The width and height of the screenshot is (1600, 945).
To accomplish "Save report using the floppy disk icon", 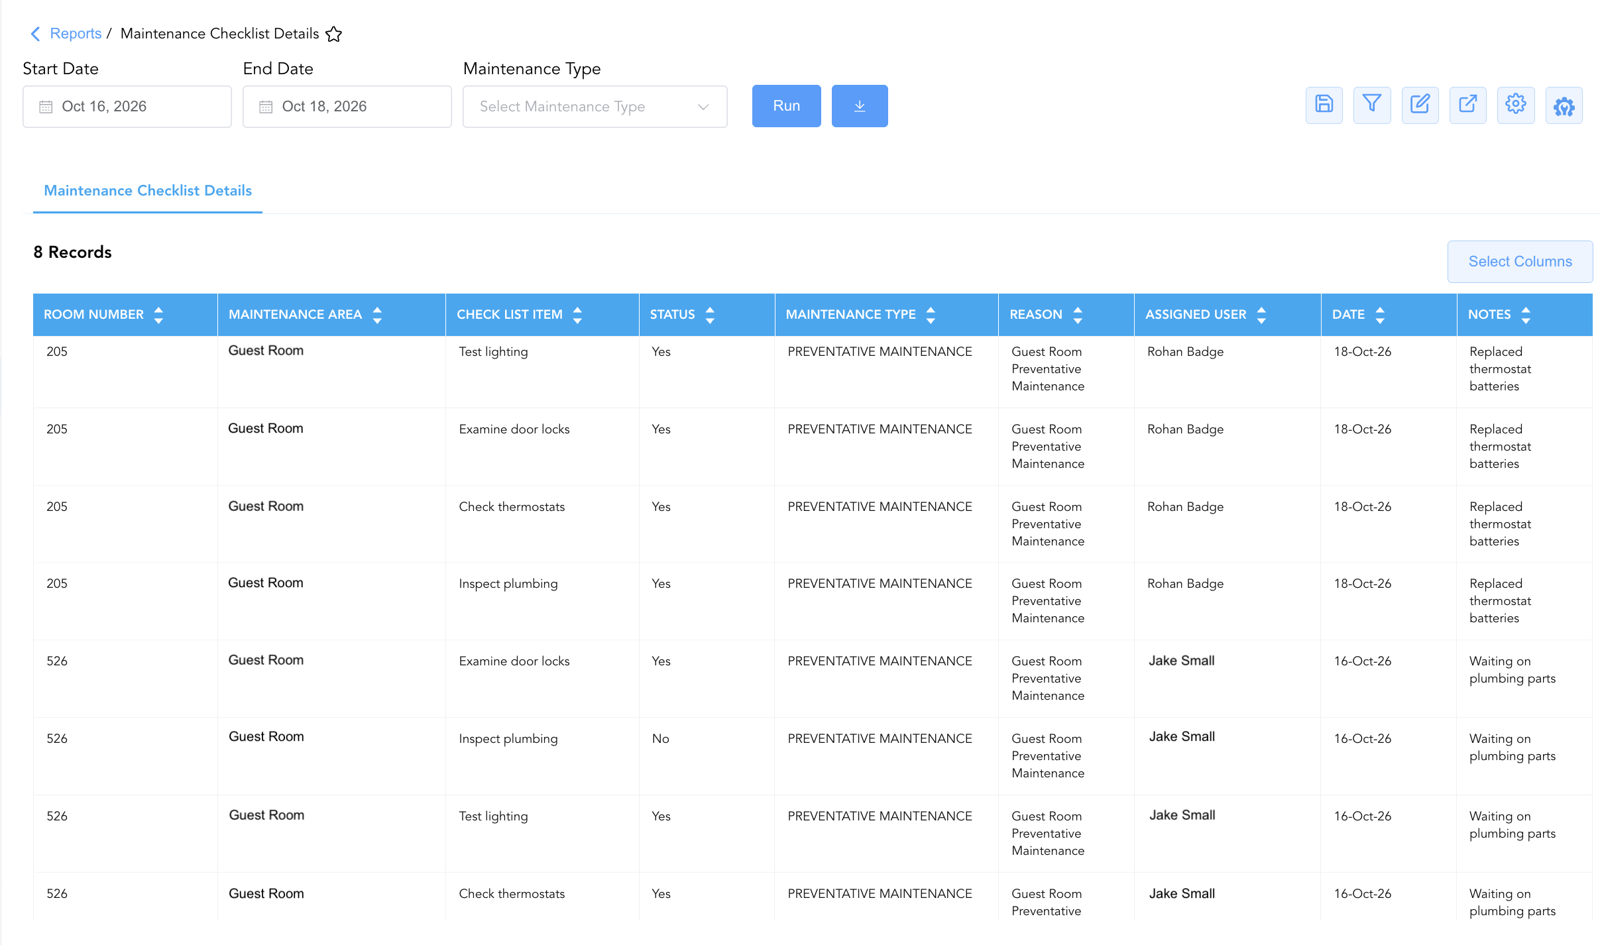I will pyautogui.click(x=1324, y=105).
